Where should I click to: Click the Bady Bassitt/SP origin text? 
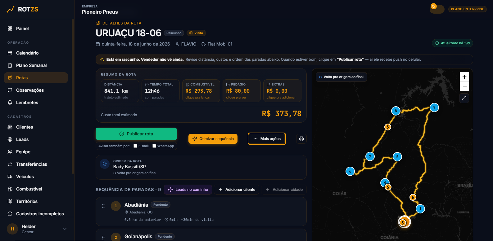pyautogui.click(x=129, y=167)
